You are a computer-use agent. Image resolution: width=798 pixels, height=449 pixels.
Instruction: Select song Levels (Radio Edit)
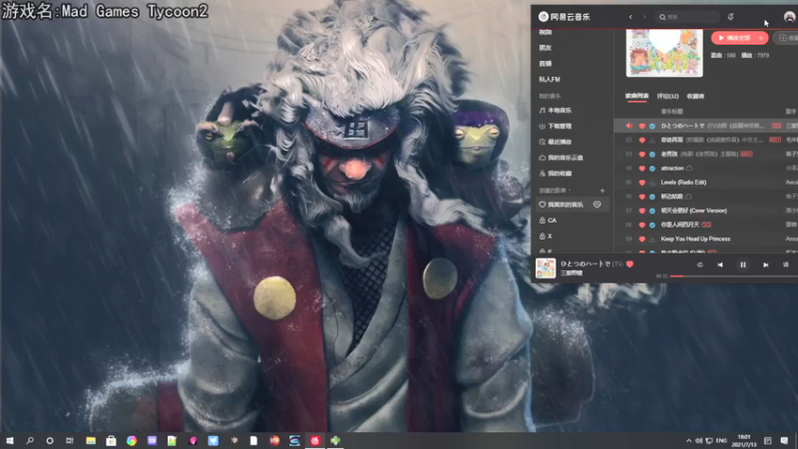(x=683, y=183)
